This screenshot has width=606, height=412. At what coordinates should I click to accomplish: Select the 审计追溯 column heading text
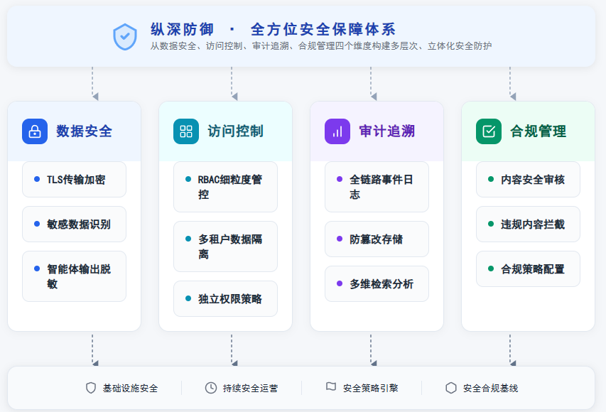point(387,131)
